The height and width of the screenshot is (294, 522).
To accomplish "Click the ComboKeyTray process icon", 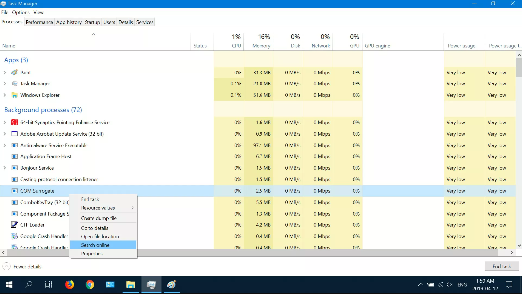I will [14, 202].
